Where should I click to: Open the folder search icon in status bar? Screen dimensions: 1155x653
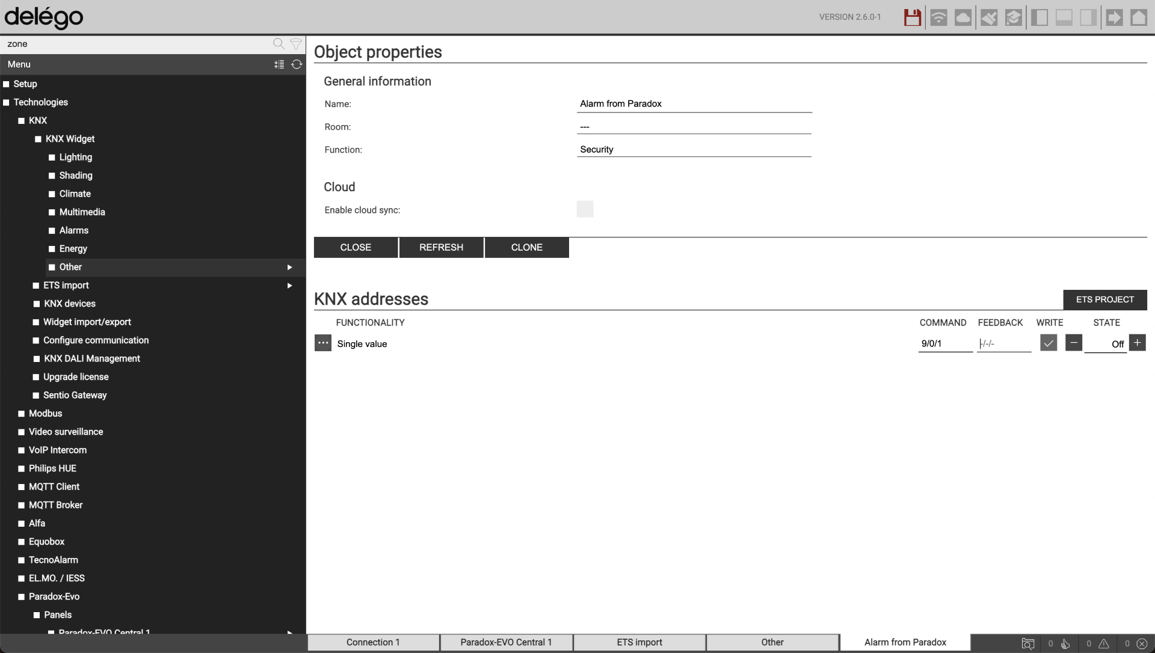coord(1028,643)
